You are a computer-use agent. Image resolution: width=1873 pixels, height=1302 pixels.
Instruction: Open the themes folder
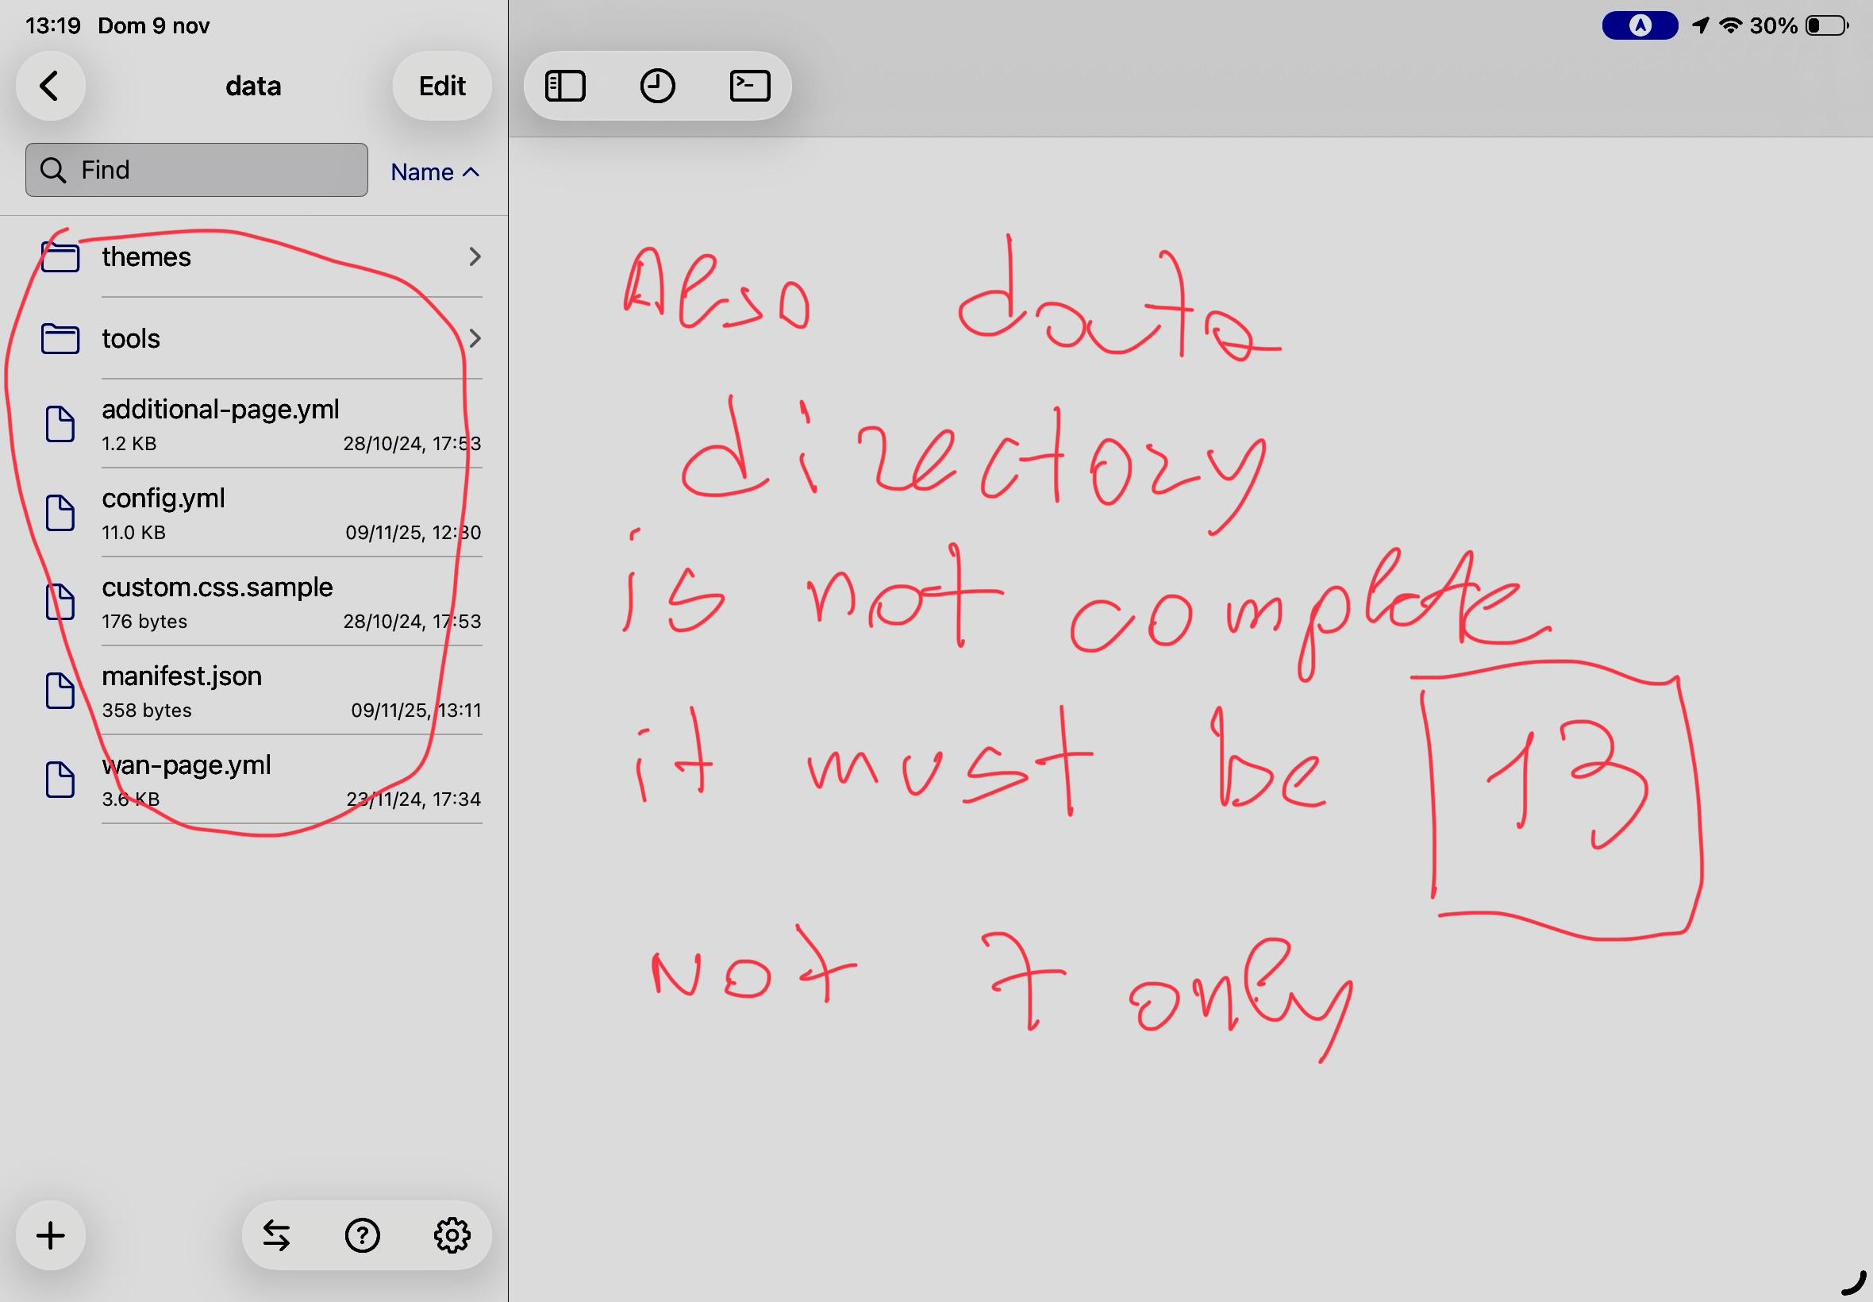tap(147, 257)
